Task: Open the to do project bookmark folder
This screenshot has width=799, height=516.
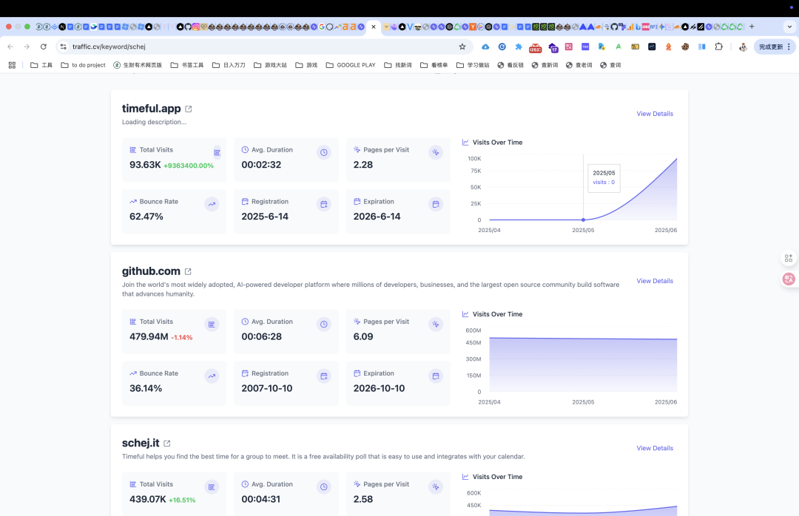Action: tap(83, 65)
